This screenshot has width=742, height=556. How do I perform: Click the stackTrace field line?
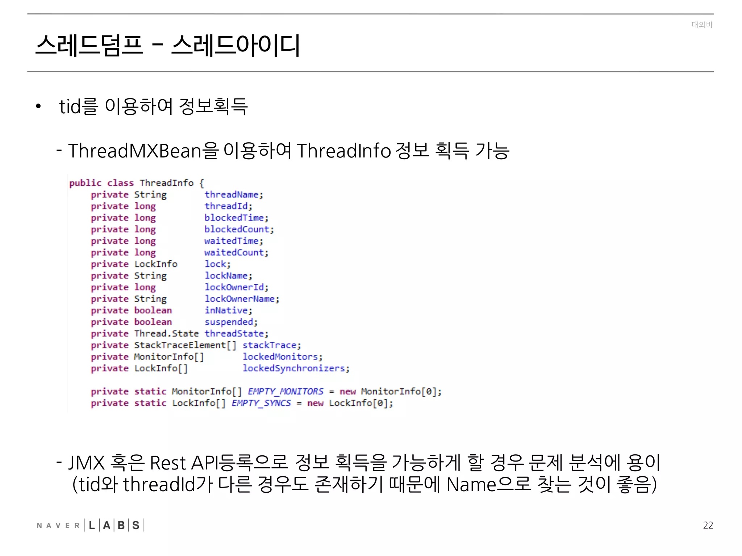196,345
